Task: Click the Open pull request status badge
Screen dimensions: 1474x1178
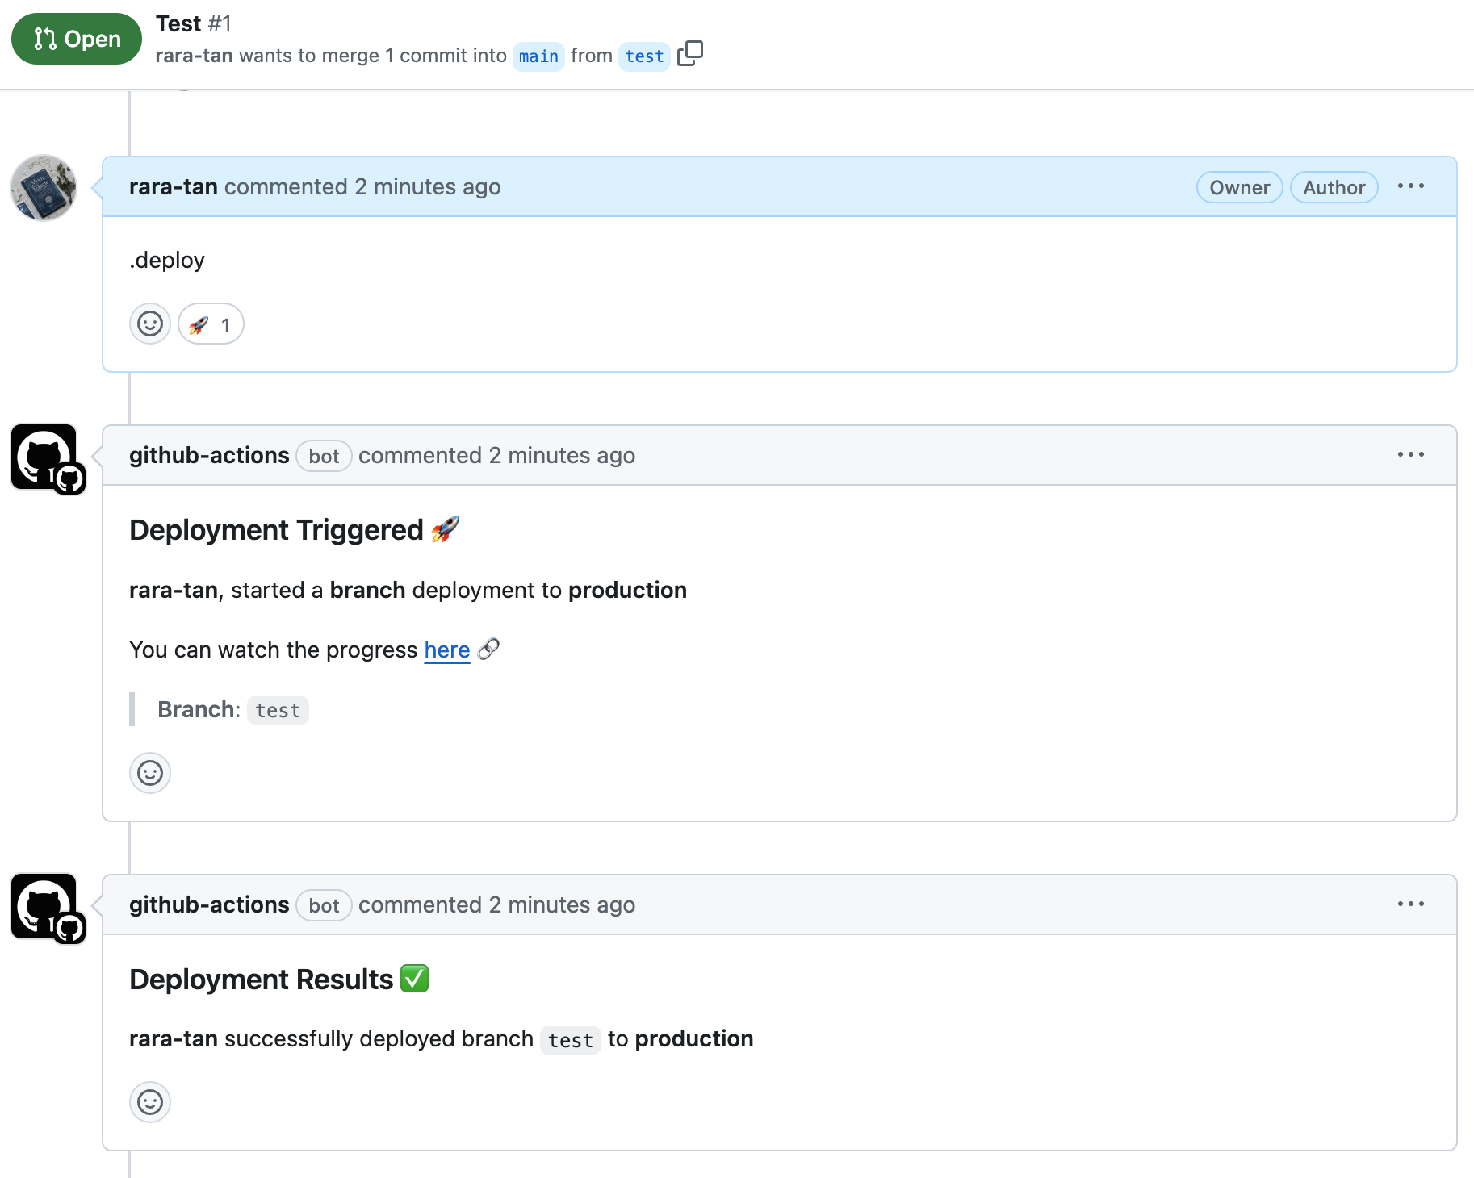Action: pos(76,38)
